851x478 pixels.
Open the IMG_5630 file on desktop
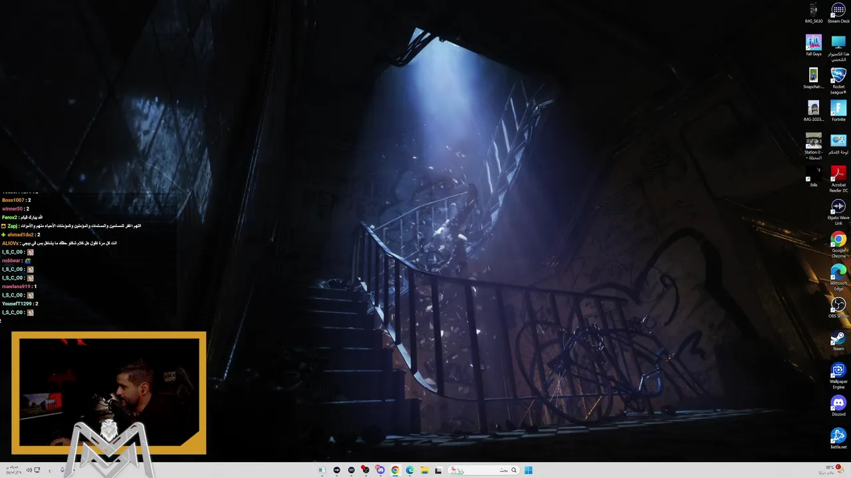[814, 13]
